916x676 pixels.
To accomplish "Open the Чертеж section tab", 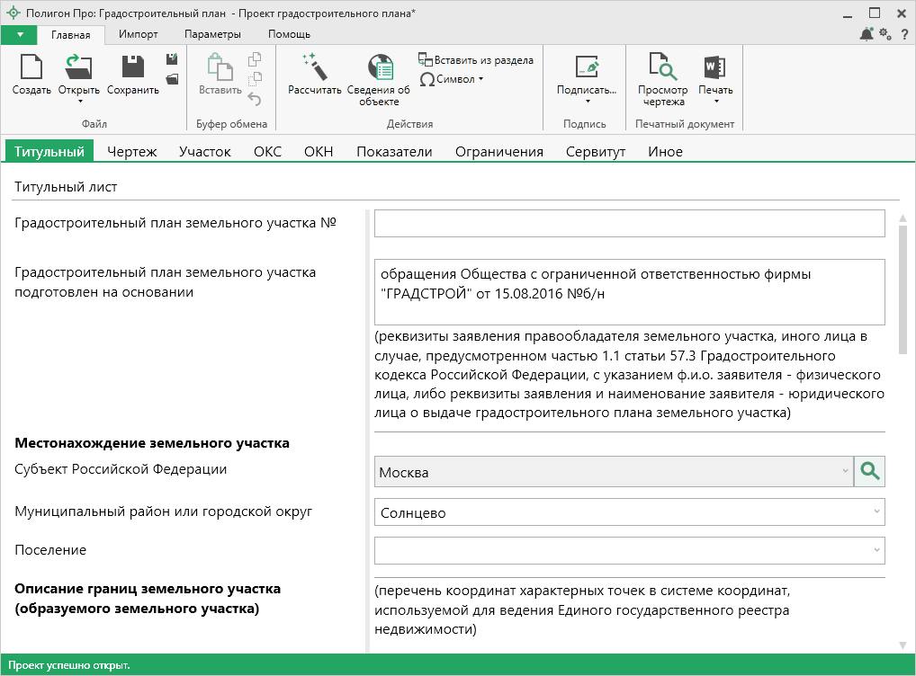I will coord(131,152).
